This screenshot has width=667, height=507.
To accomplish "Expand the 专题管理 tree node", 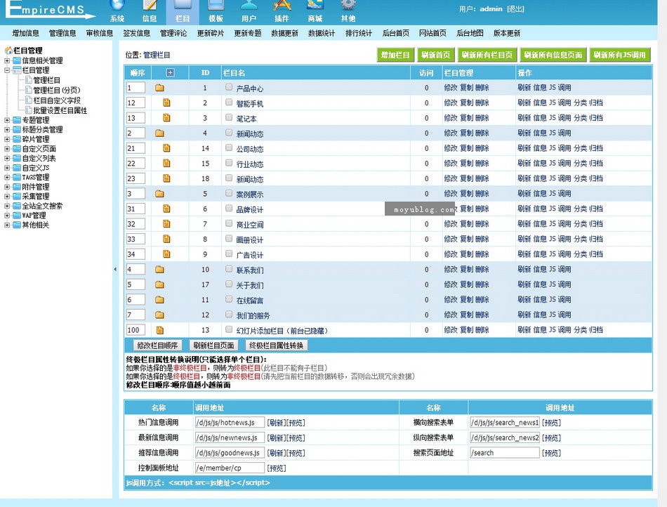I will 7,120.
